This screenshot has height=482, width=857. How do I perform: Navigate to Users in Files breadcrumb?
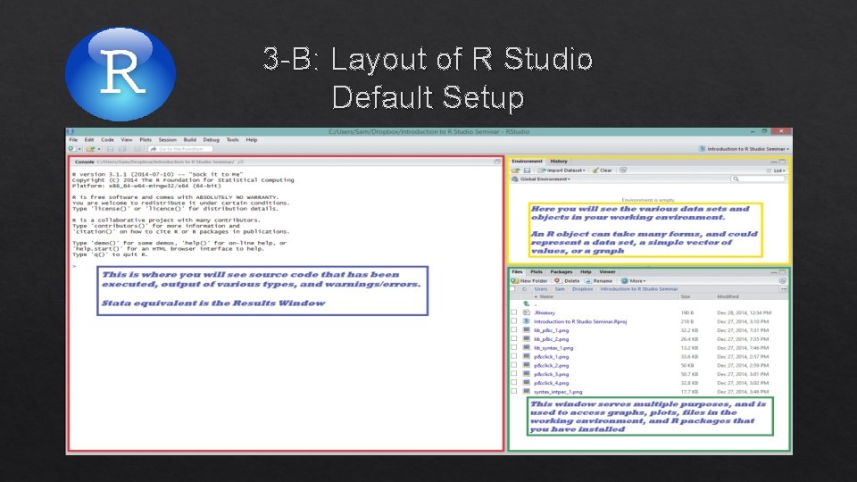(x=541, y=289)
